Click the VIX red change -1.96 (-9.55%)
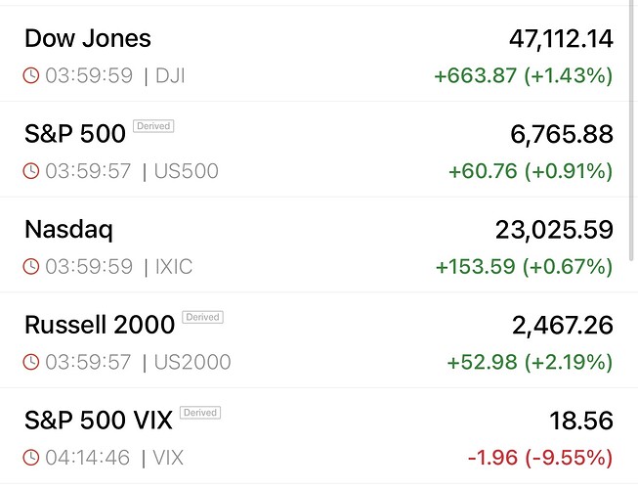This screenshot has width=638, height=489. (x=538, y=457)
